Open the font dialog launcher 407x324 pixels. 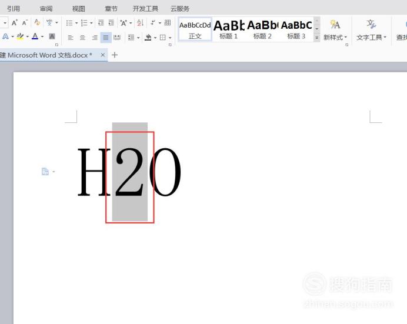click(56, 45)
